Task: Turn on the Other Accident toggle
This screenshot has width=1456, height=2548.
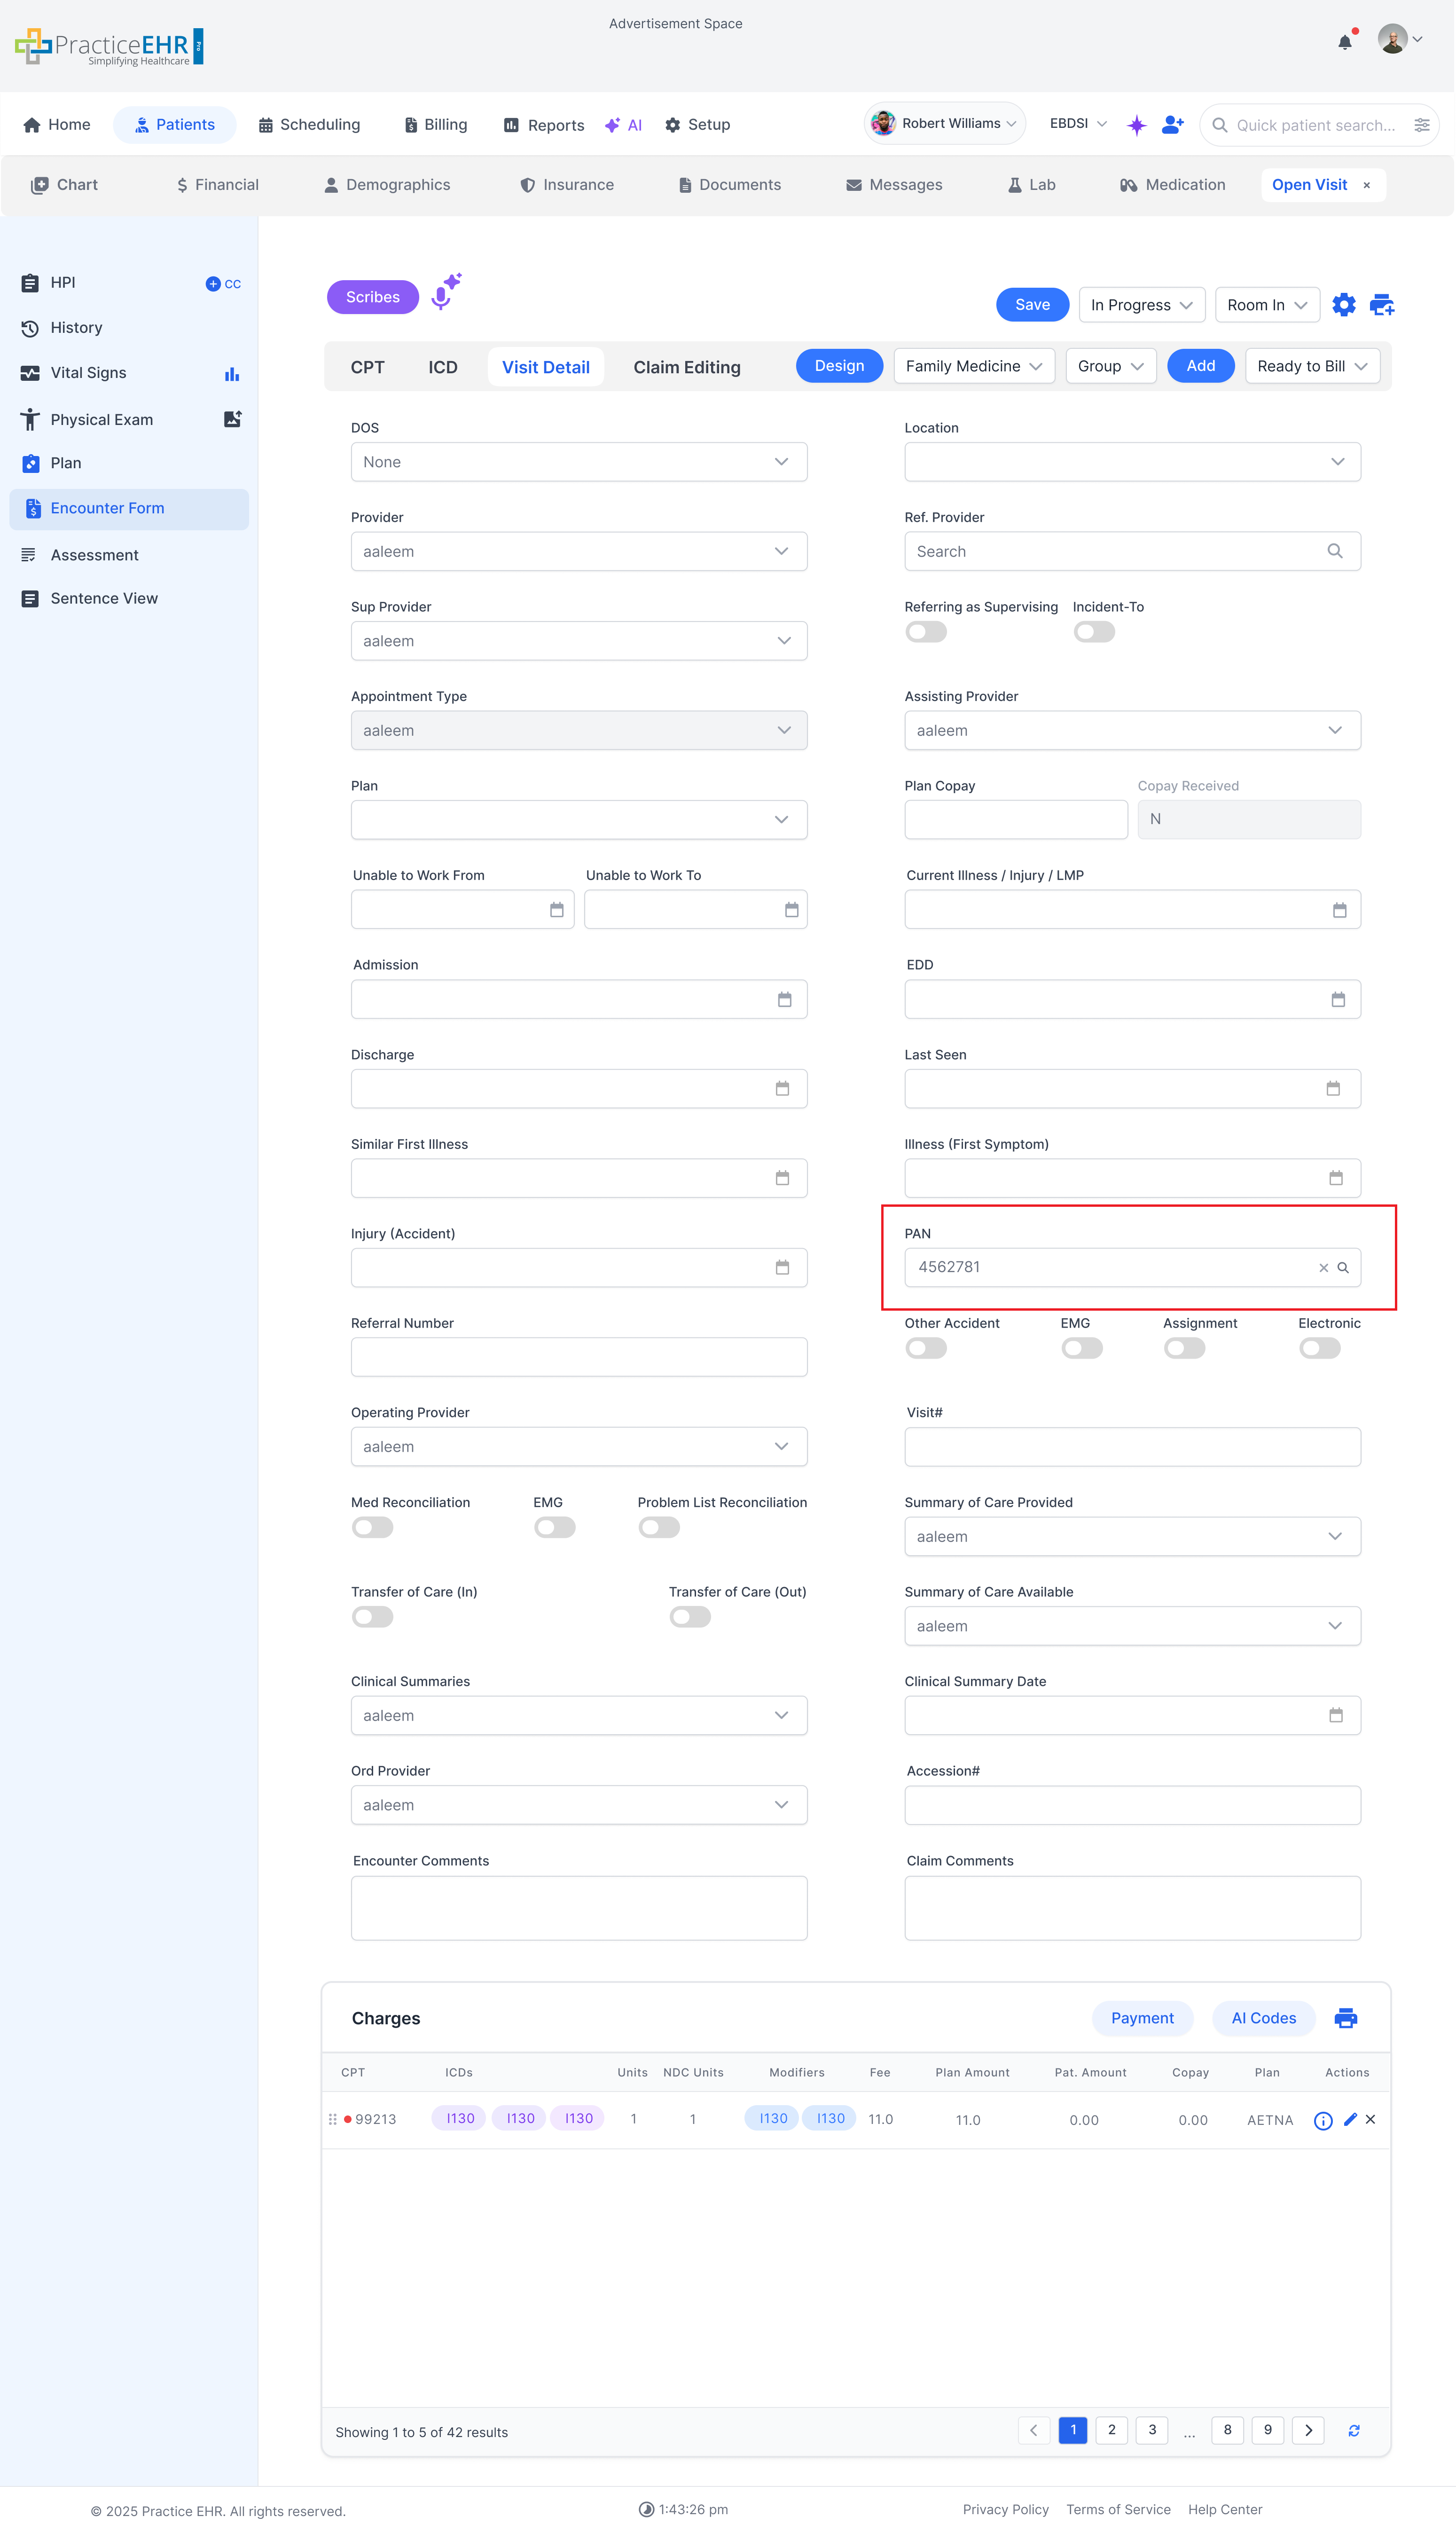Action: pyautogui.click(x=925, y=1347)
